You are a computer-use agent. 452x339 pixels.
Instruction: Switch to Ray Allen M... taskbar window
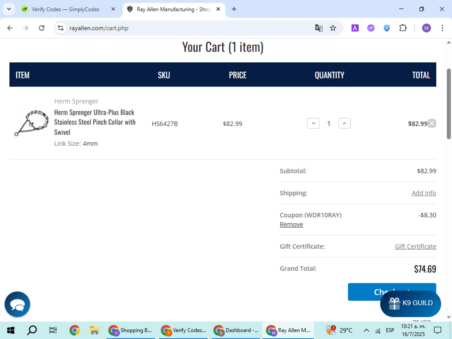(x=288, y=330)
